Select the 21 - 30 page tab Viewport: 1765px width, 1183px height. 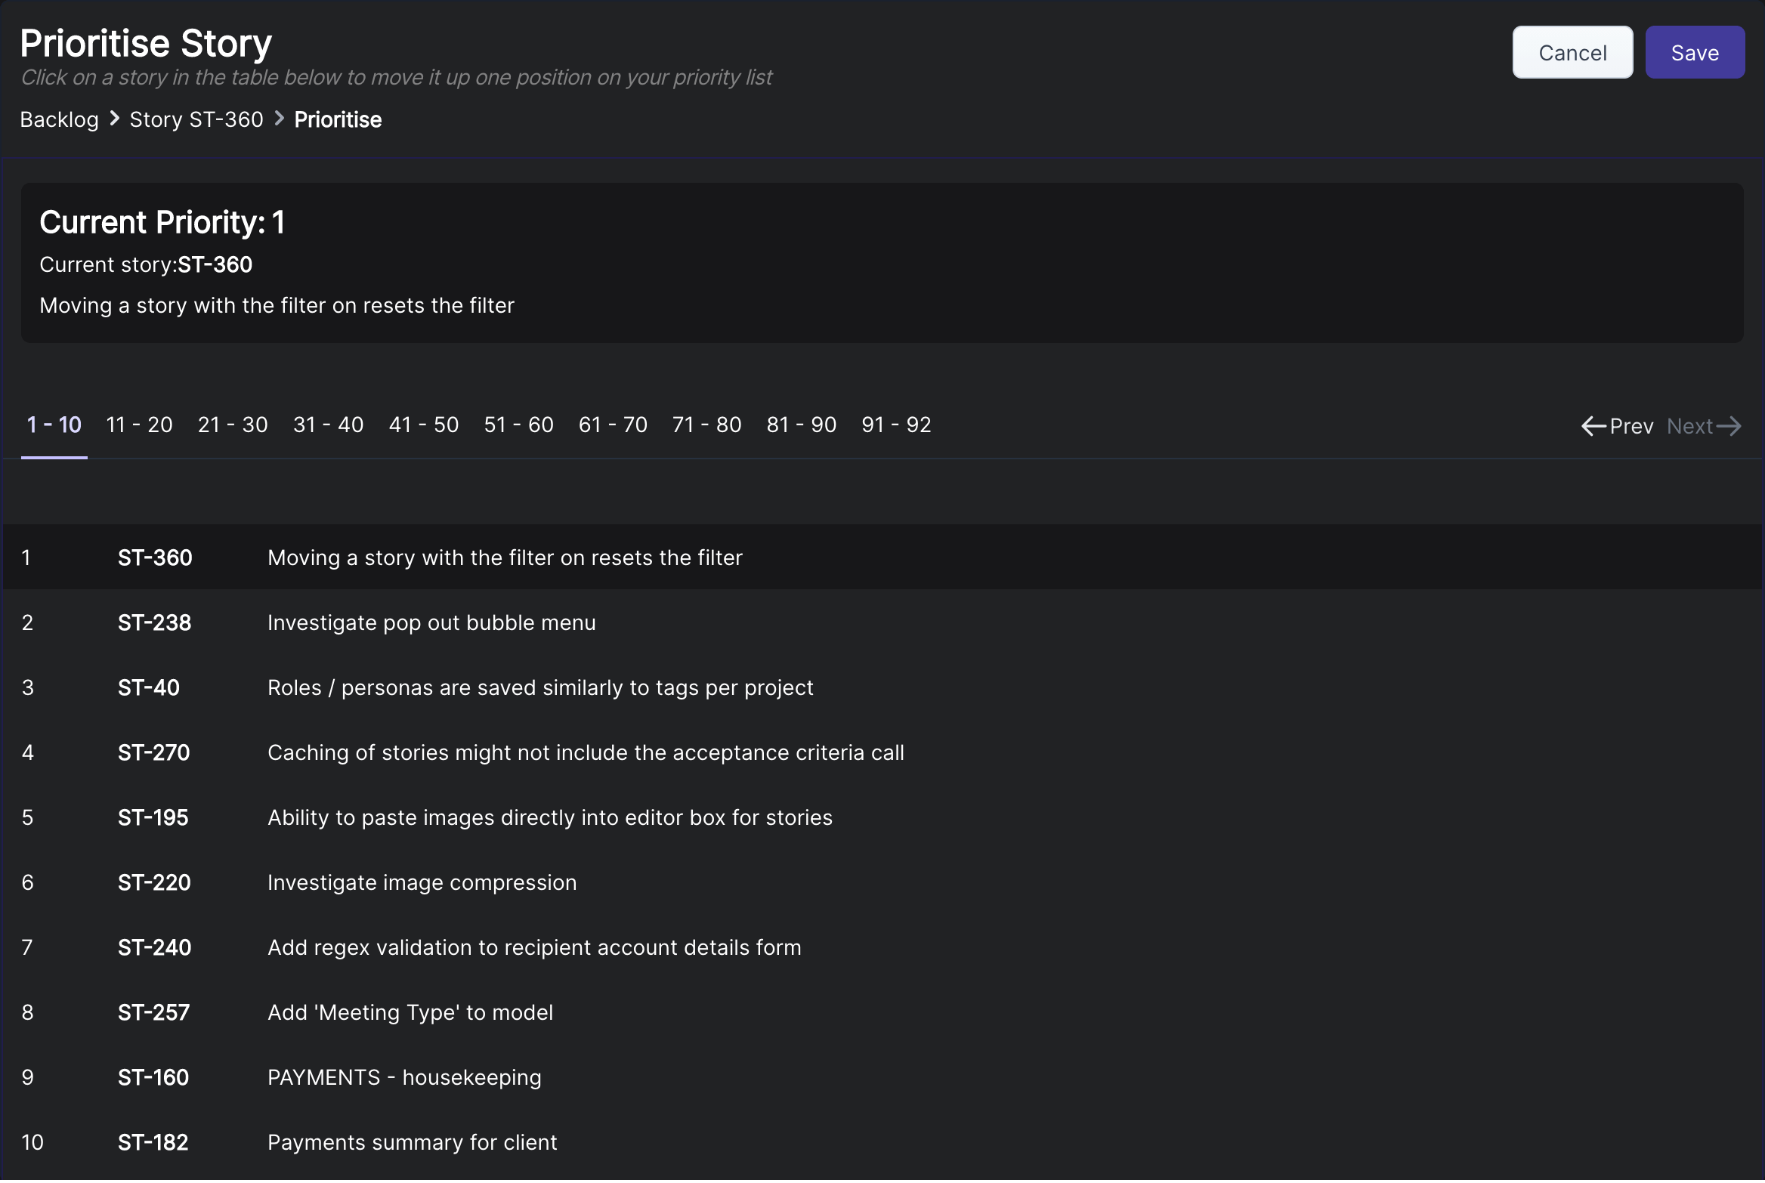(x=233, y=425)
